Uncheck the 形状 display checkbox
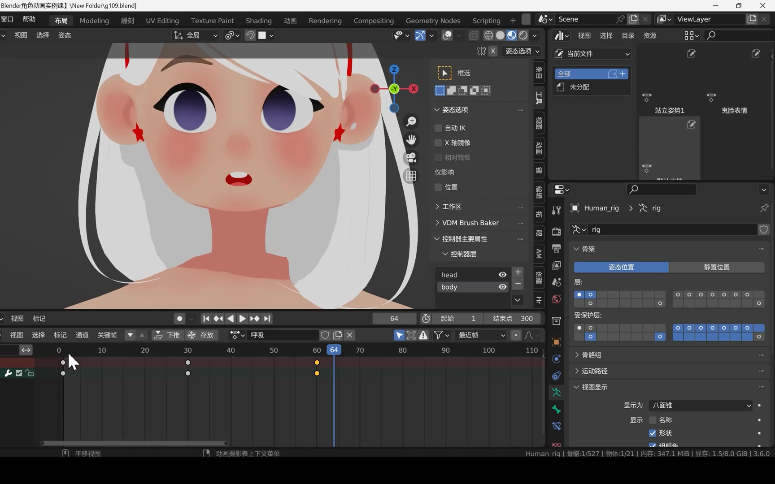775x484 pixels. pos(653,433)
